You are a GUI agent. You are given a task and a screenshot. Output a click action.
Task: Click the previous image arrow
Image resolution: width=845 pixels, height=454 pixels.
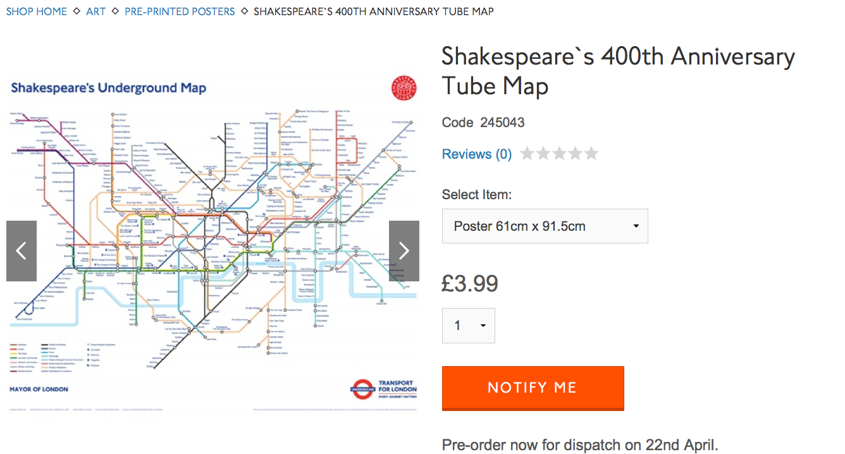[22, 251]
